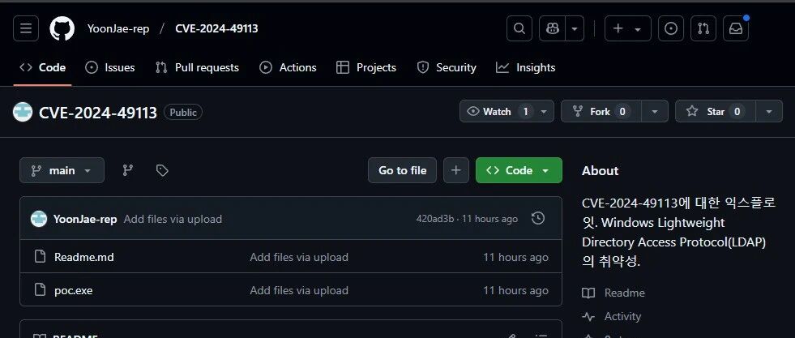View branches via the branch icon
The height and width of the screenshot is (338, 795).
(128, 170)
